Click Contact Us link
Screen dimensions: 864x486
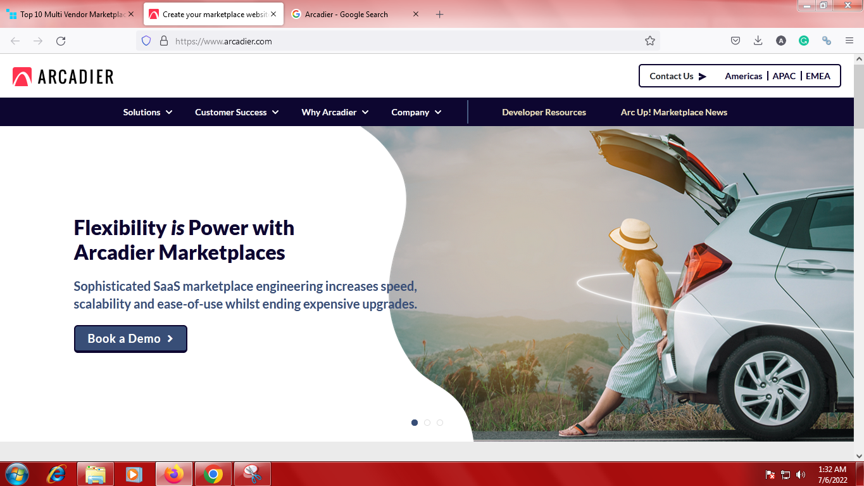coord(678,76)
